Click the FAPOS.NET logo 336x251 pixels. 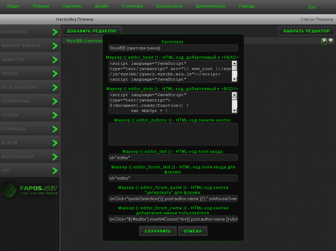(30, 190)
